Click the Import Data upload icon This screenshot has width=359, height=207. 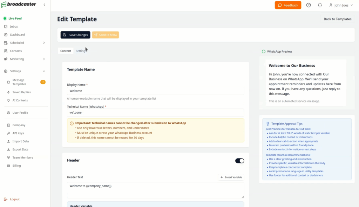pos(8,141)
